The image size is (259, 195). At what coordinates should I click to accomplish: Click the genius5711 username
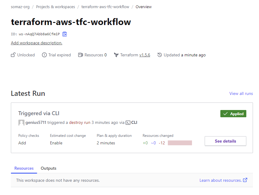(36, 123)
